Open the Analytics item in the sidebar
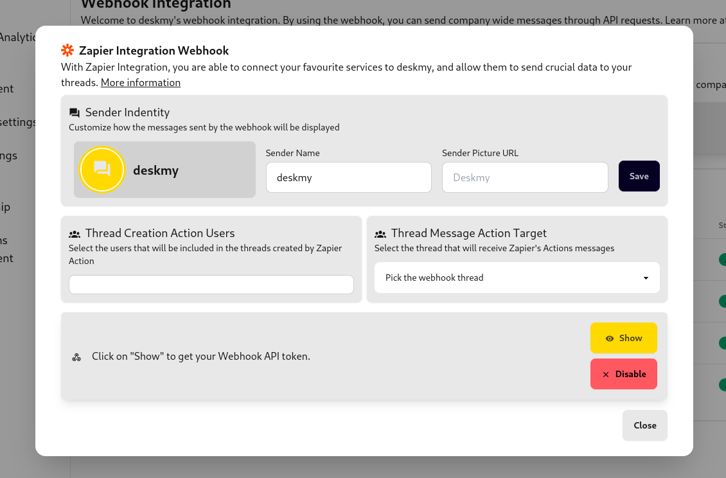Image resolution: width=726 pixels, height=478 pixels. pyautogui.click(x=18, y=37)
